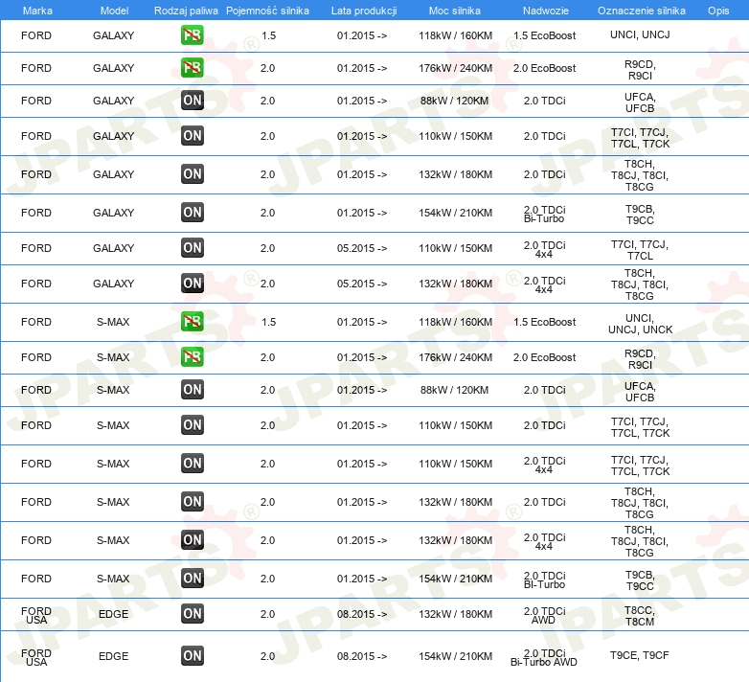This screenshot has height=682, width=749.
Task: Select the first S-MAX model cell
Action: pyautogui.click(x=113, y=322)
